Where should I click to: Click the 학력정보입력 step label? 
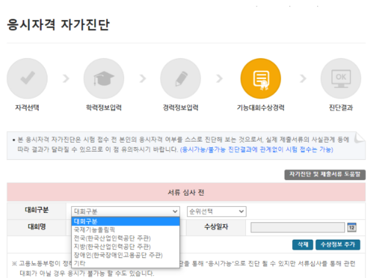coord(104,108)
